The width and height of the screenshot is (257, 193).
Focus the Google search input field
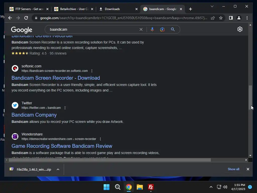tap(93, 29)
